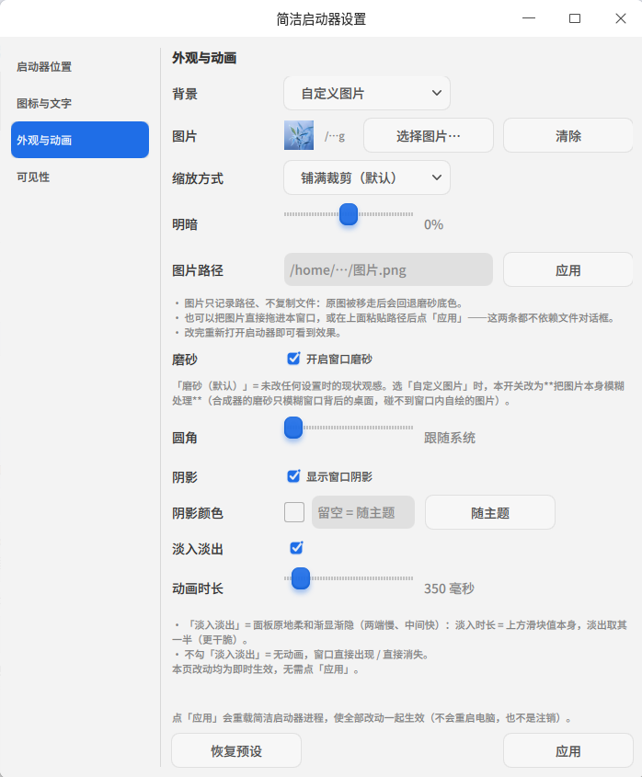Image resolution: width=642 pixels, height=777 pixels.
Task: Open the 缩放方式 dropdown 铺满裁剪（默认）
Action: click(x=367, y=177)
